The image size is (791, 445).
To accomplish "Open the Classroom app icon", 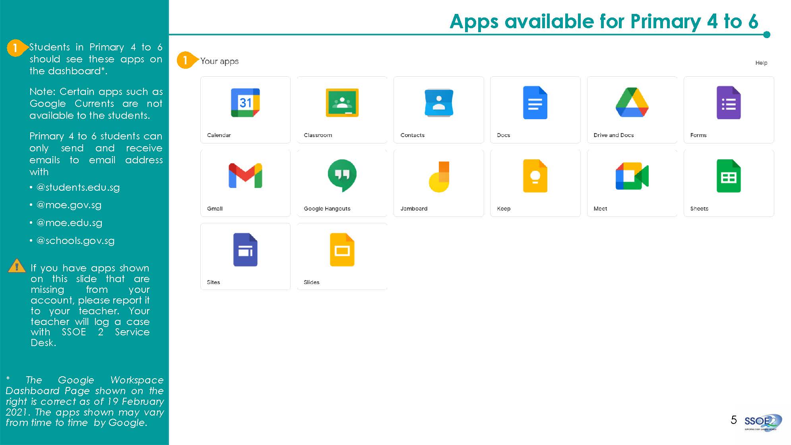I will (342, 103).
